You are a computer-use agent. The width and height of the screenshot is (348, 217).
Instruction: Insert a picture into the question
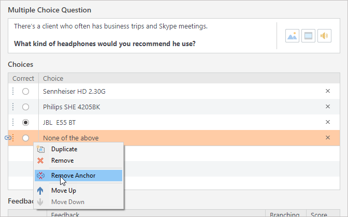(x=292, y=36)
